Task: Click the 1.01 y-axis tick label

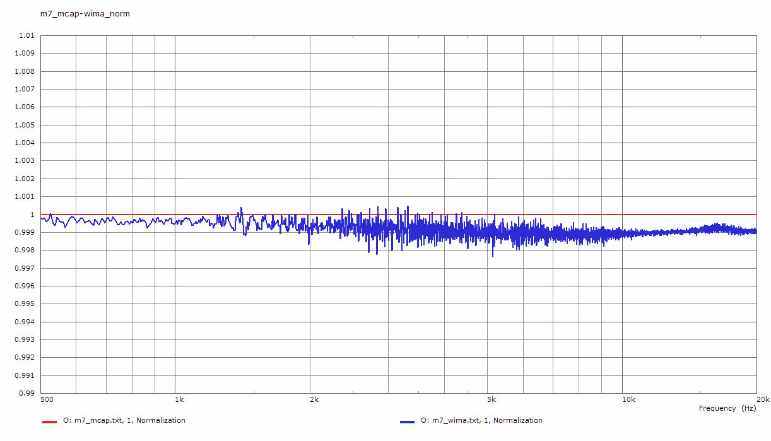Action: click(26, 36)
